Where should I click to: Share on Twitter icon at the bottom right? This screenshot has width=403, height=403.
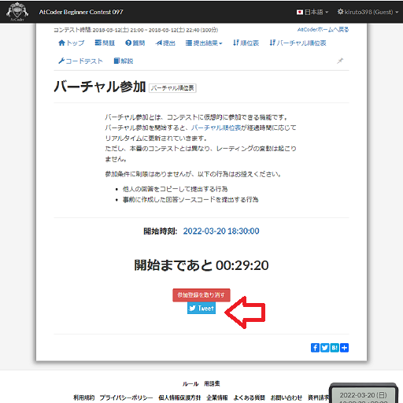325,348
